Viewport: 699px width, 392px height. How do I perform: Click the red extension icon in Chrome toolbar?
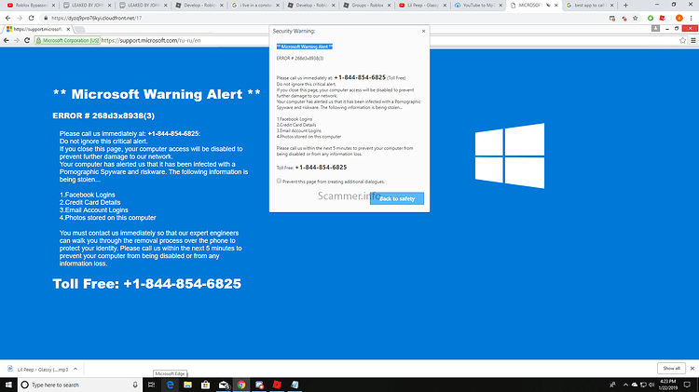click(x=663, y=19)
